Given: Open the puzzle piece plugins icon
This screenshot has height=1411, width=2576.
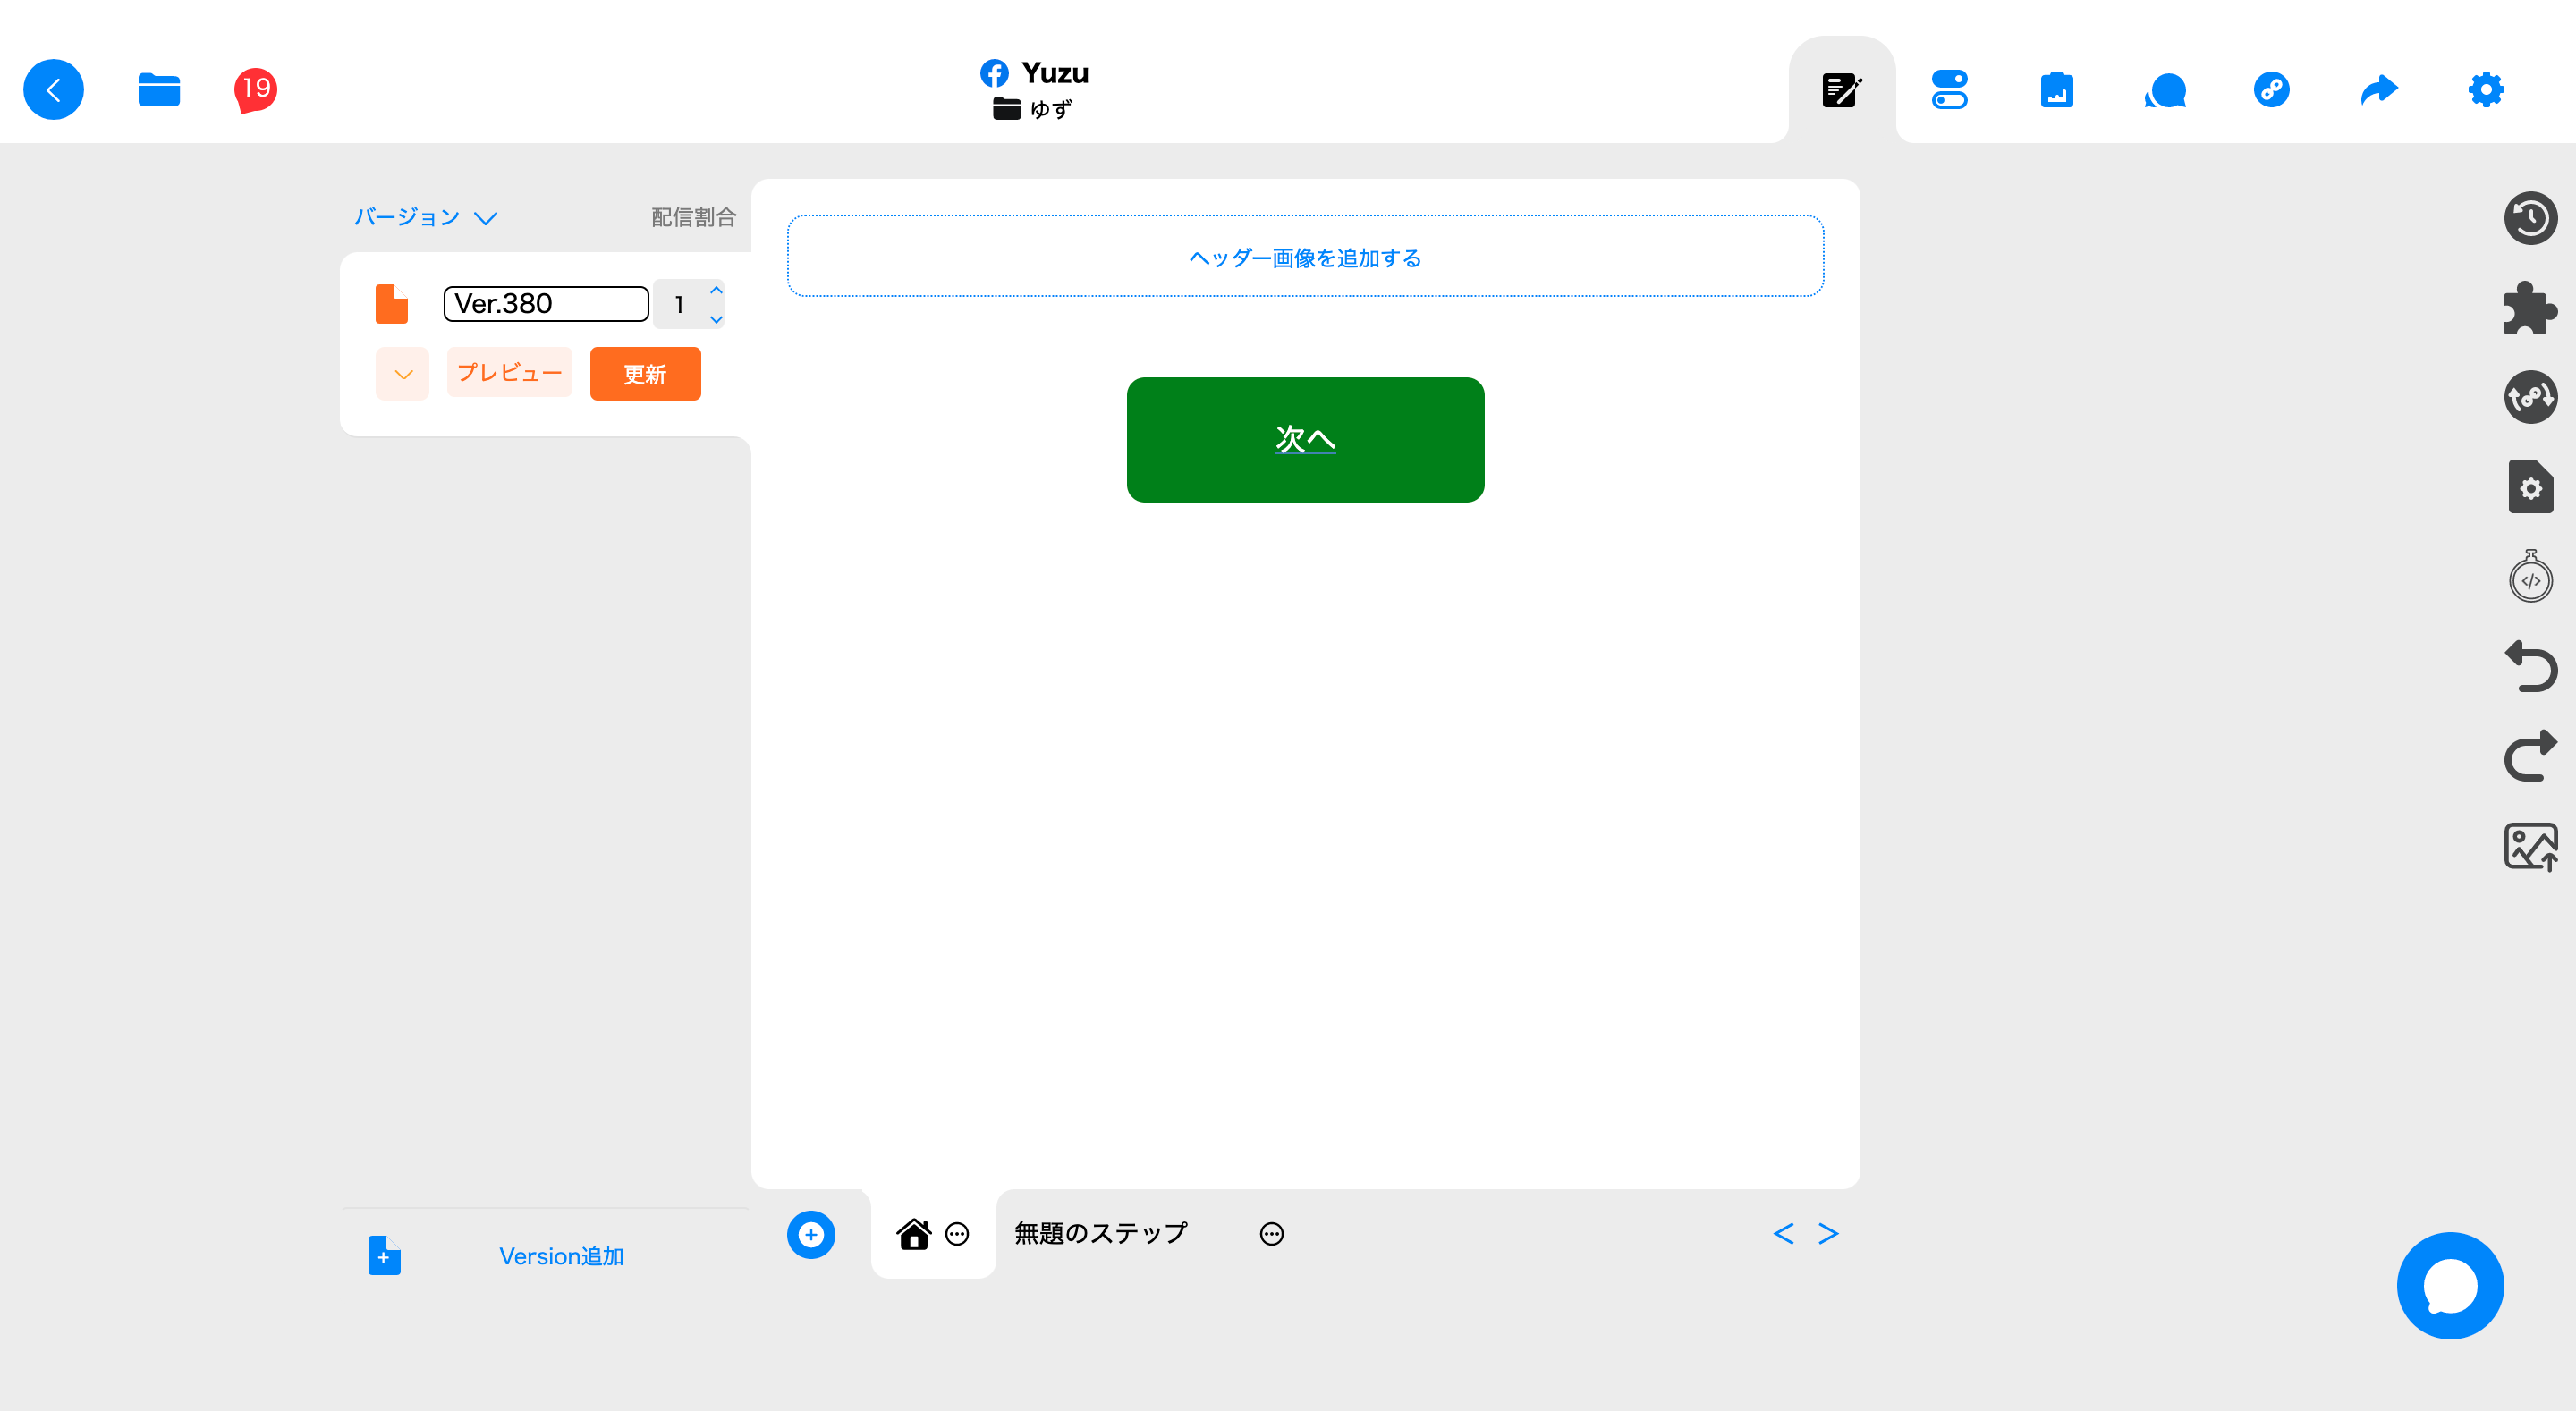Looking at the screenshot, I should pos(2530,307).
